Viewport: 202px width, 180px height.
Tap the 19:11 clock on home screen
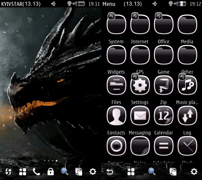click(x=94, y=4)
